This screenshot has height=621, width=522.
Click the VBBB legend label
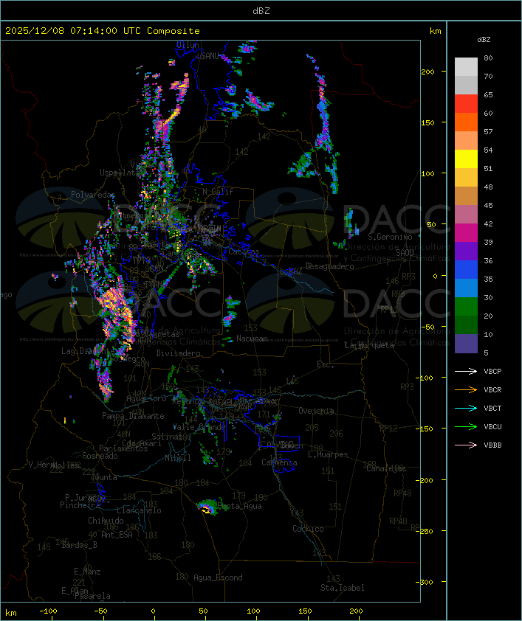point(492,445)
